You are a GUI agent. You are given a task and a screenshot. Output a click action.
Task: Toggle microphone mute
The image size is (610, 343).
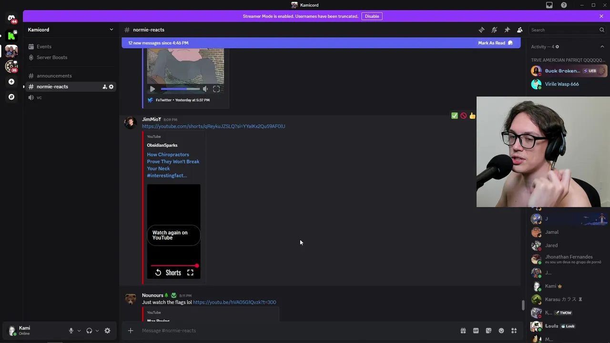coord(71,331)
